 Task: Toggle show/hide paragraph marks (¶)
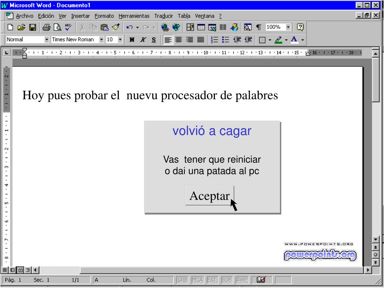[259, 27]
